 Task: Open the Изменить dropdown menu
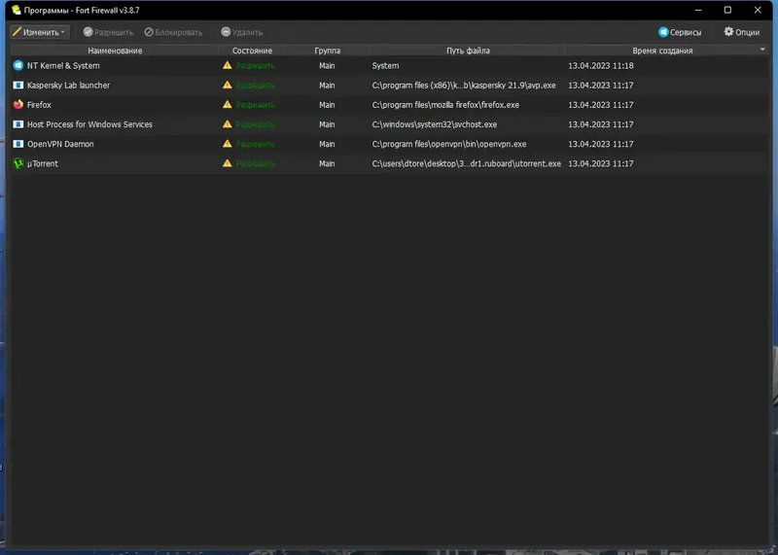[x=39, y=32]
